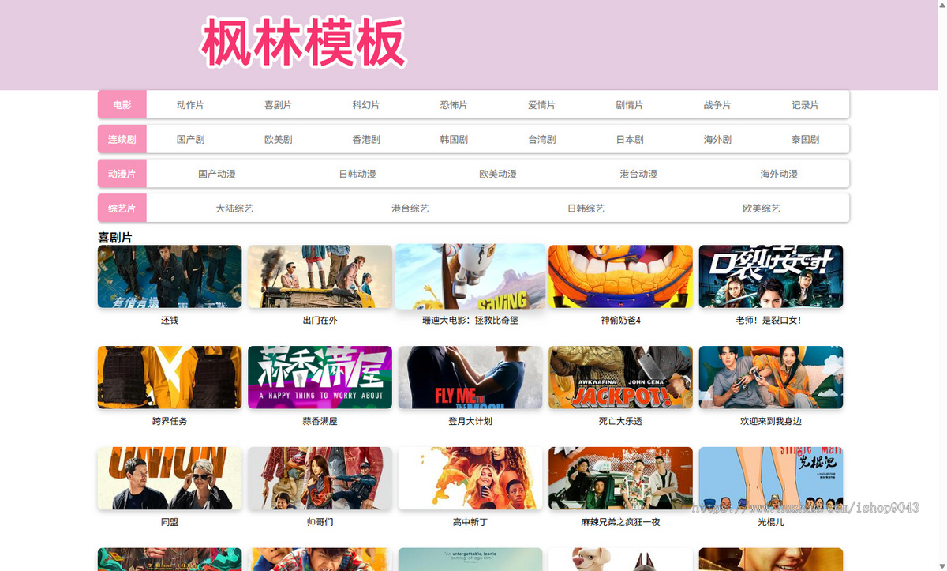This screenshot has width=947, height=571.
Task: Open the 珊迪大电影 poster thumbnail
Action: (x=470, y=276)
